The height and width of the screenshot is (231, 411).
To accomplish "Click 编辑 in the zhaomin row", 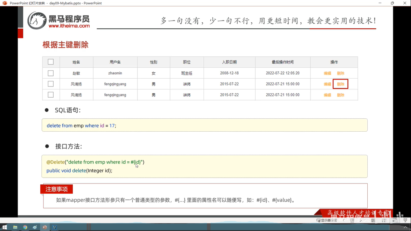I will pyautogui.click(x=327, y=73).
